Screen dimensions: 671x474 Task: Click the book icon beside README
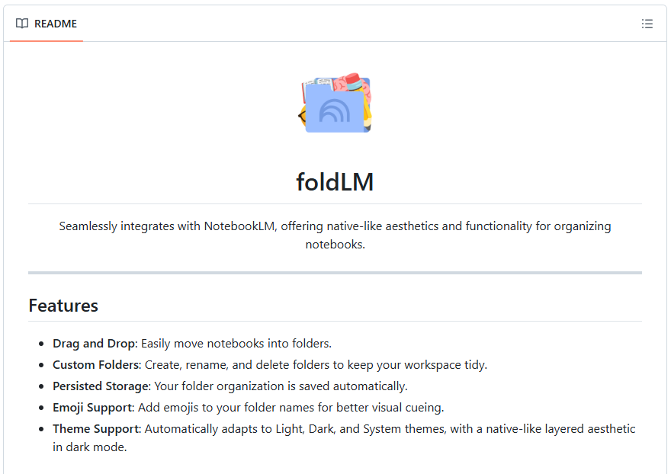[x=22, y=24]
